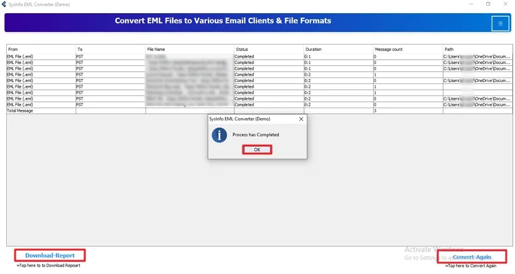Click the SysInfo app logo in title bar
Viewport: 515px width, 274px height.
(4, 4)
